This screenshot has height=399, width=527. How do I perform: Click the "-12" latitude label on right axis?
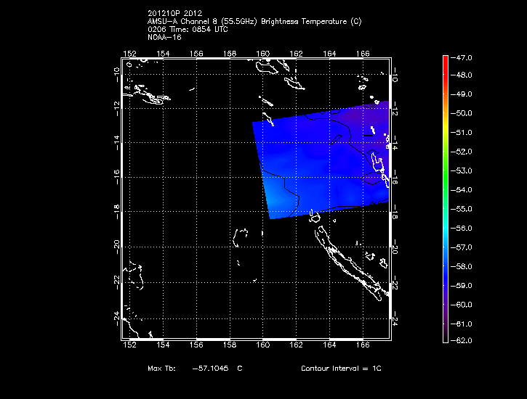(395, 109)
